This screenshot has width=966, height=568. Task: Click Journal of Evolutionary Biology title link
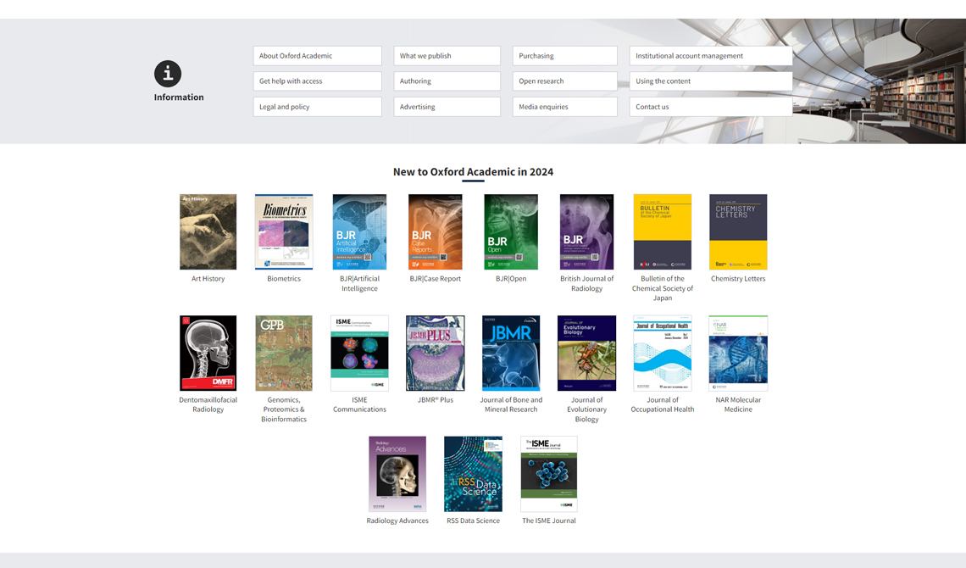point(587,409)
